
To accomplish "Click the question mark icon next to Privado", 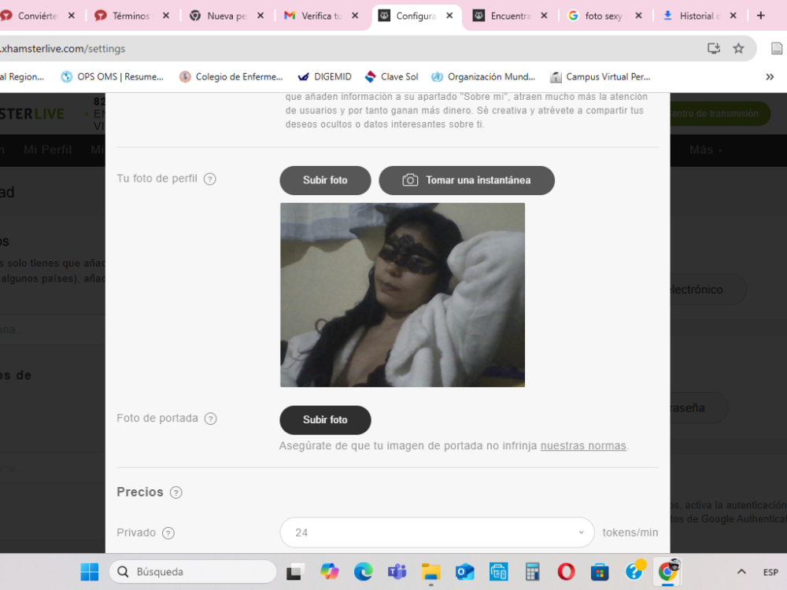I will (x=168, y=533).
